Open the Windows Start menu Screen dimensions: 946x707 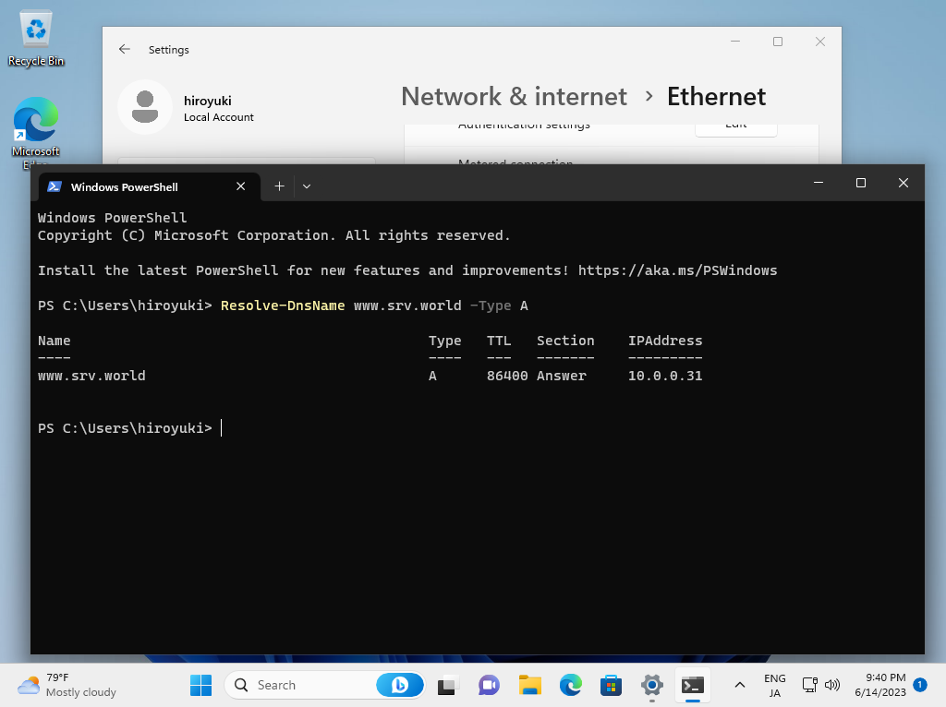pos(200,685)
